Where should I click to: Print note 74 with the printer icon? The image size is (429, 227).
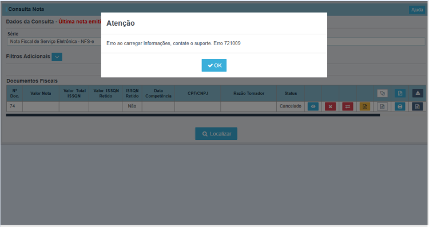[400, 106]
